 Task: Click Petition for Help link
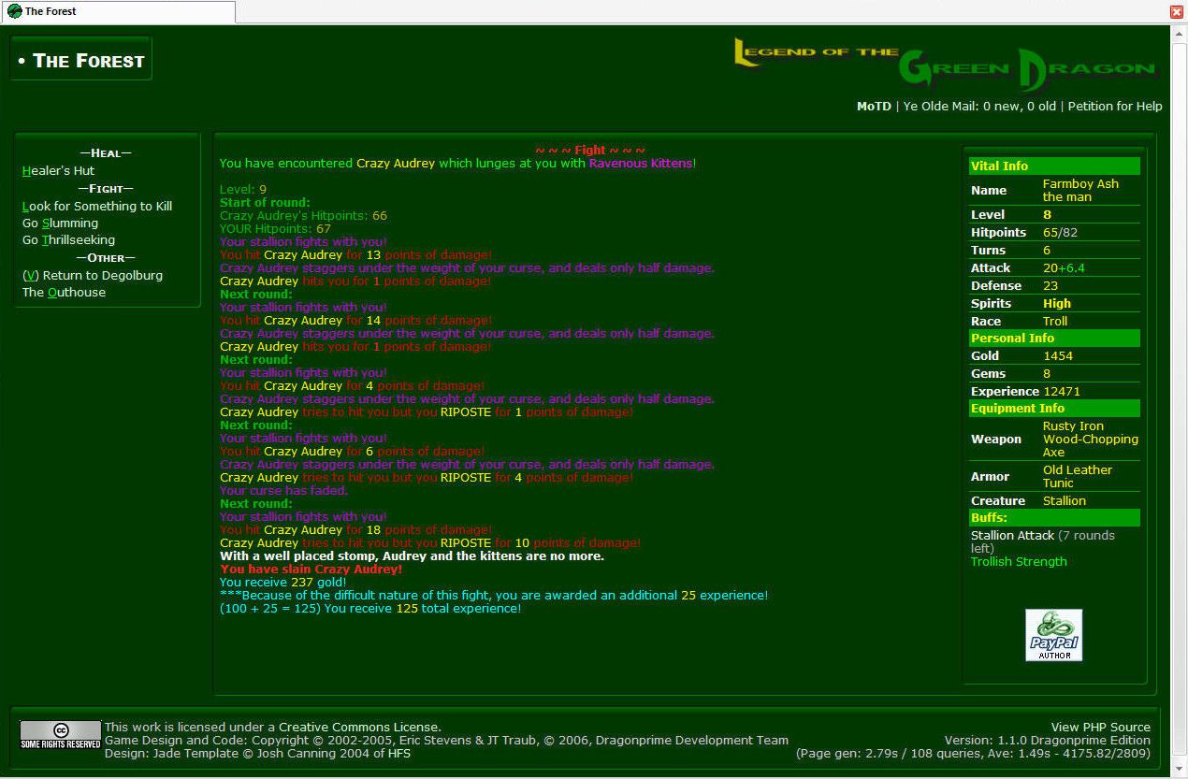(x=1115, y=106)
